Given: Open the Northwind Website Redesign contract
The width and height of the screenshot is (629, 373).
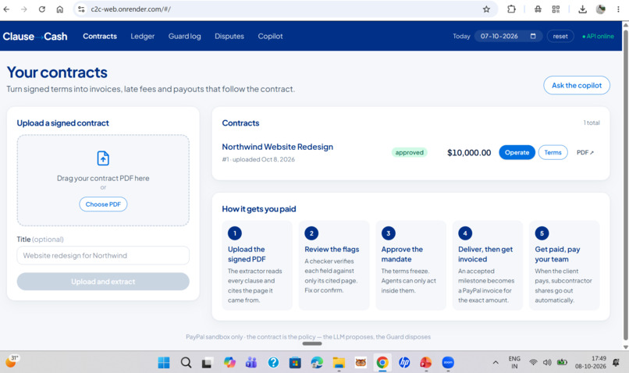Looking at the screenshot, I should (278, 147).
